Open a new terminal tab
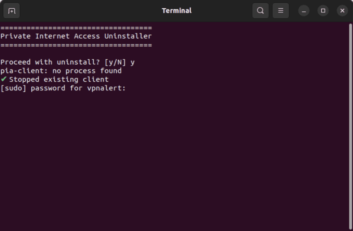This screenshot has height=231, width=353. [11, 11]
